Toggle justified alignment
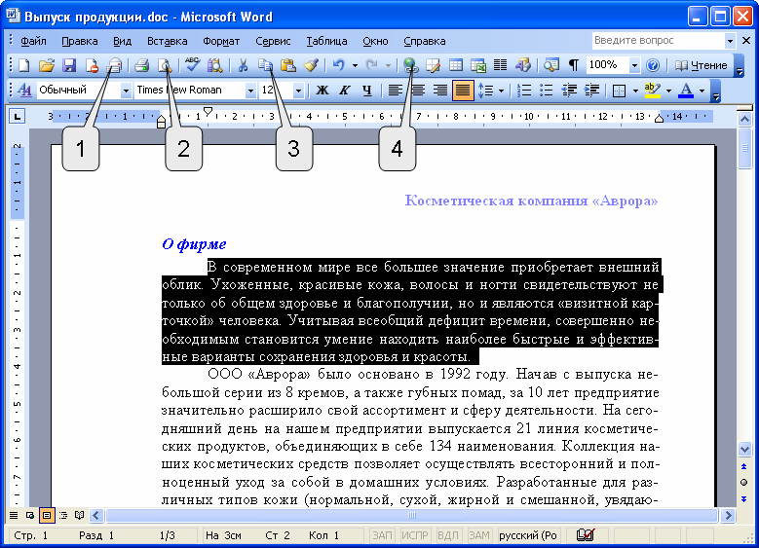The height and width of the screenshot is (548, 759). point(463,90)
